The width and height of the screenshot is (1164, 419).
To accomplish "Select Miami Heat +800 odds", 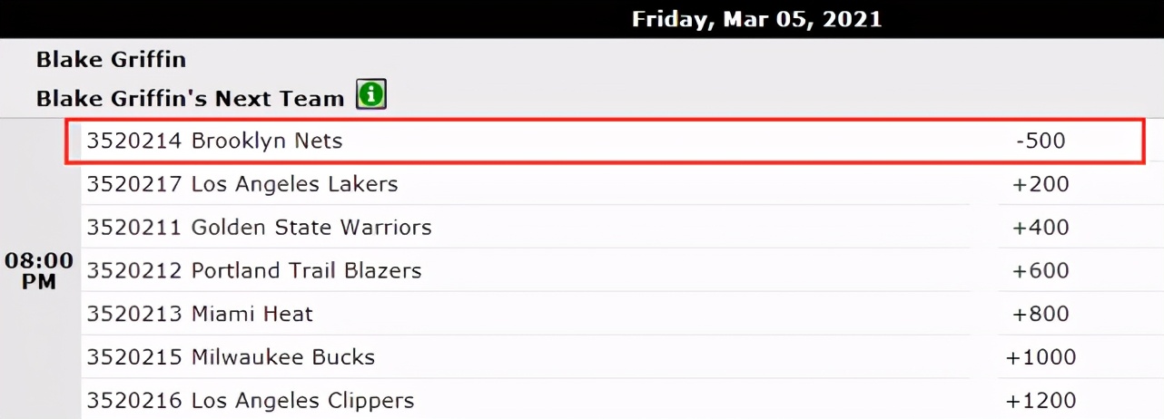I will 1041,315.
